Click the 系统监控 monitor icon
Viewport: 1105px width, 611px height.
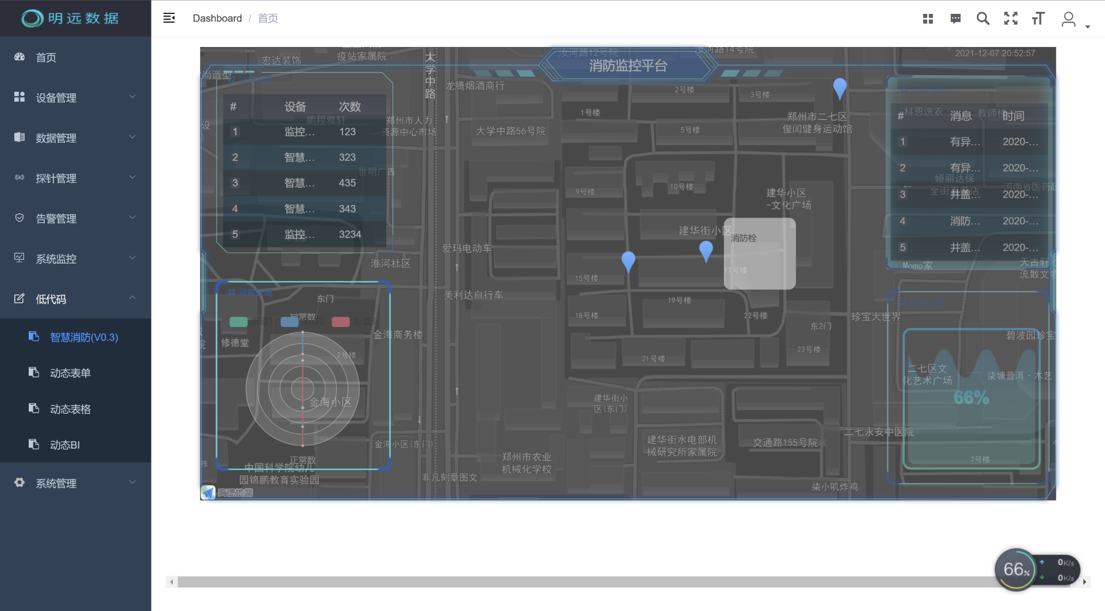19,259
